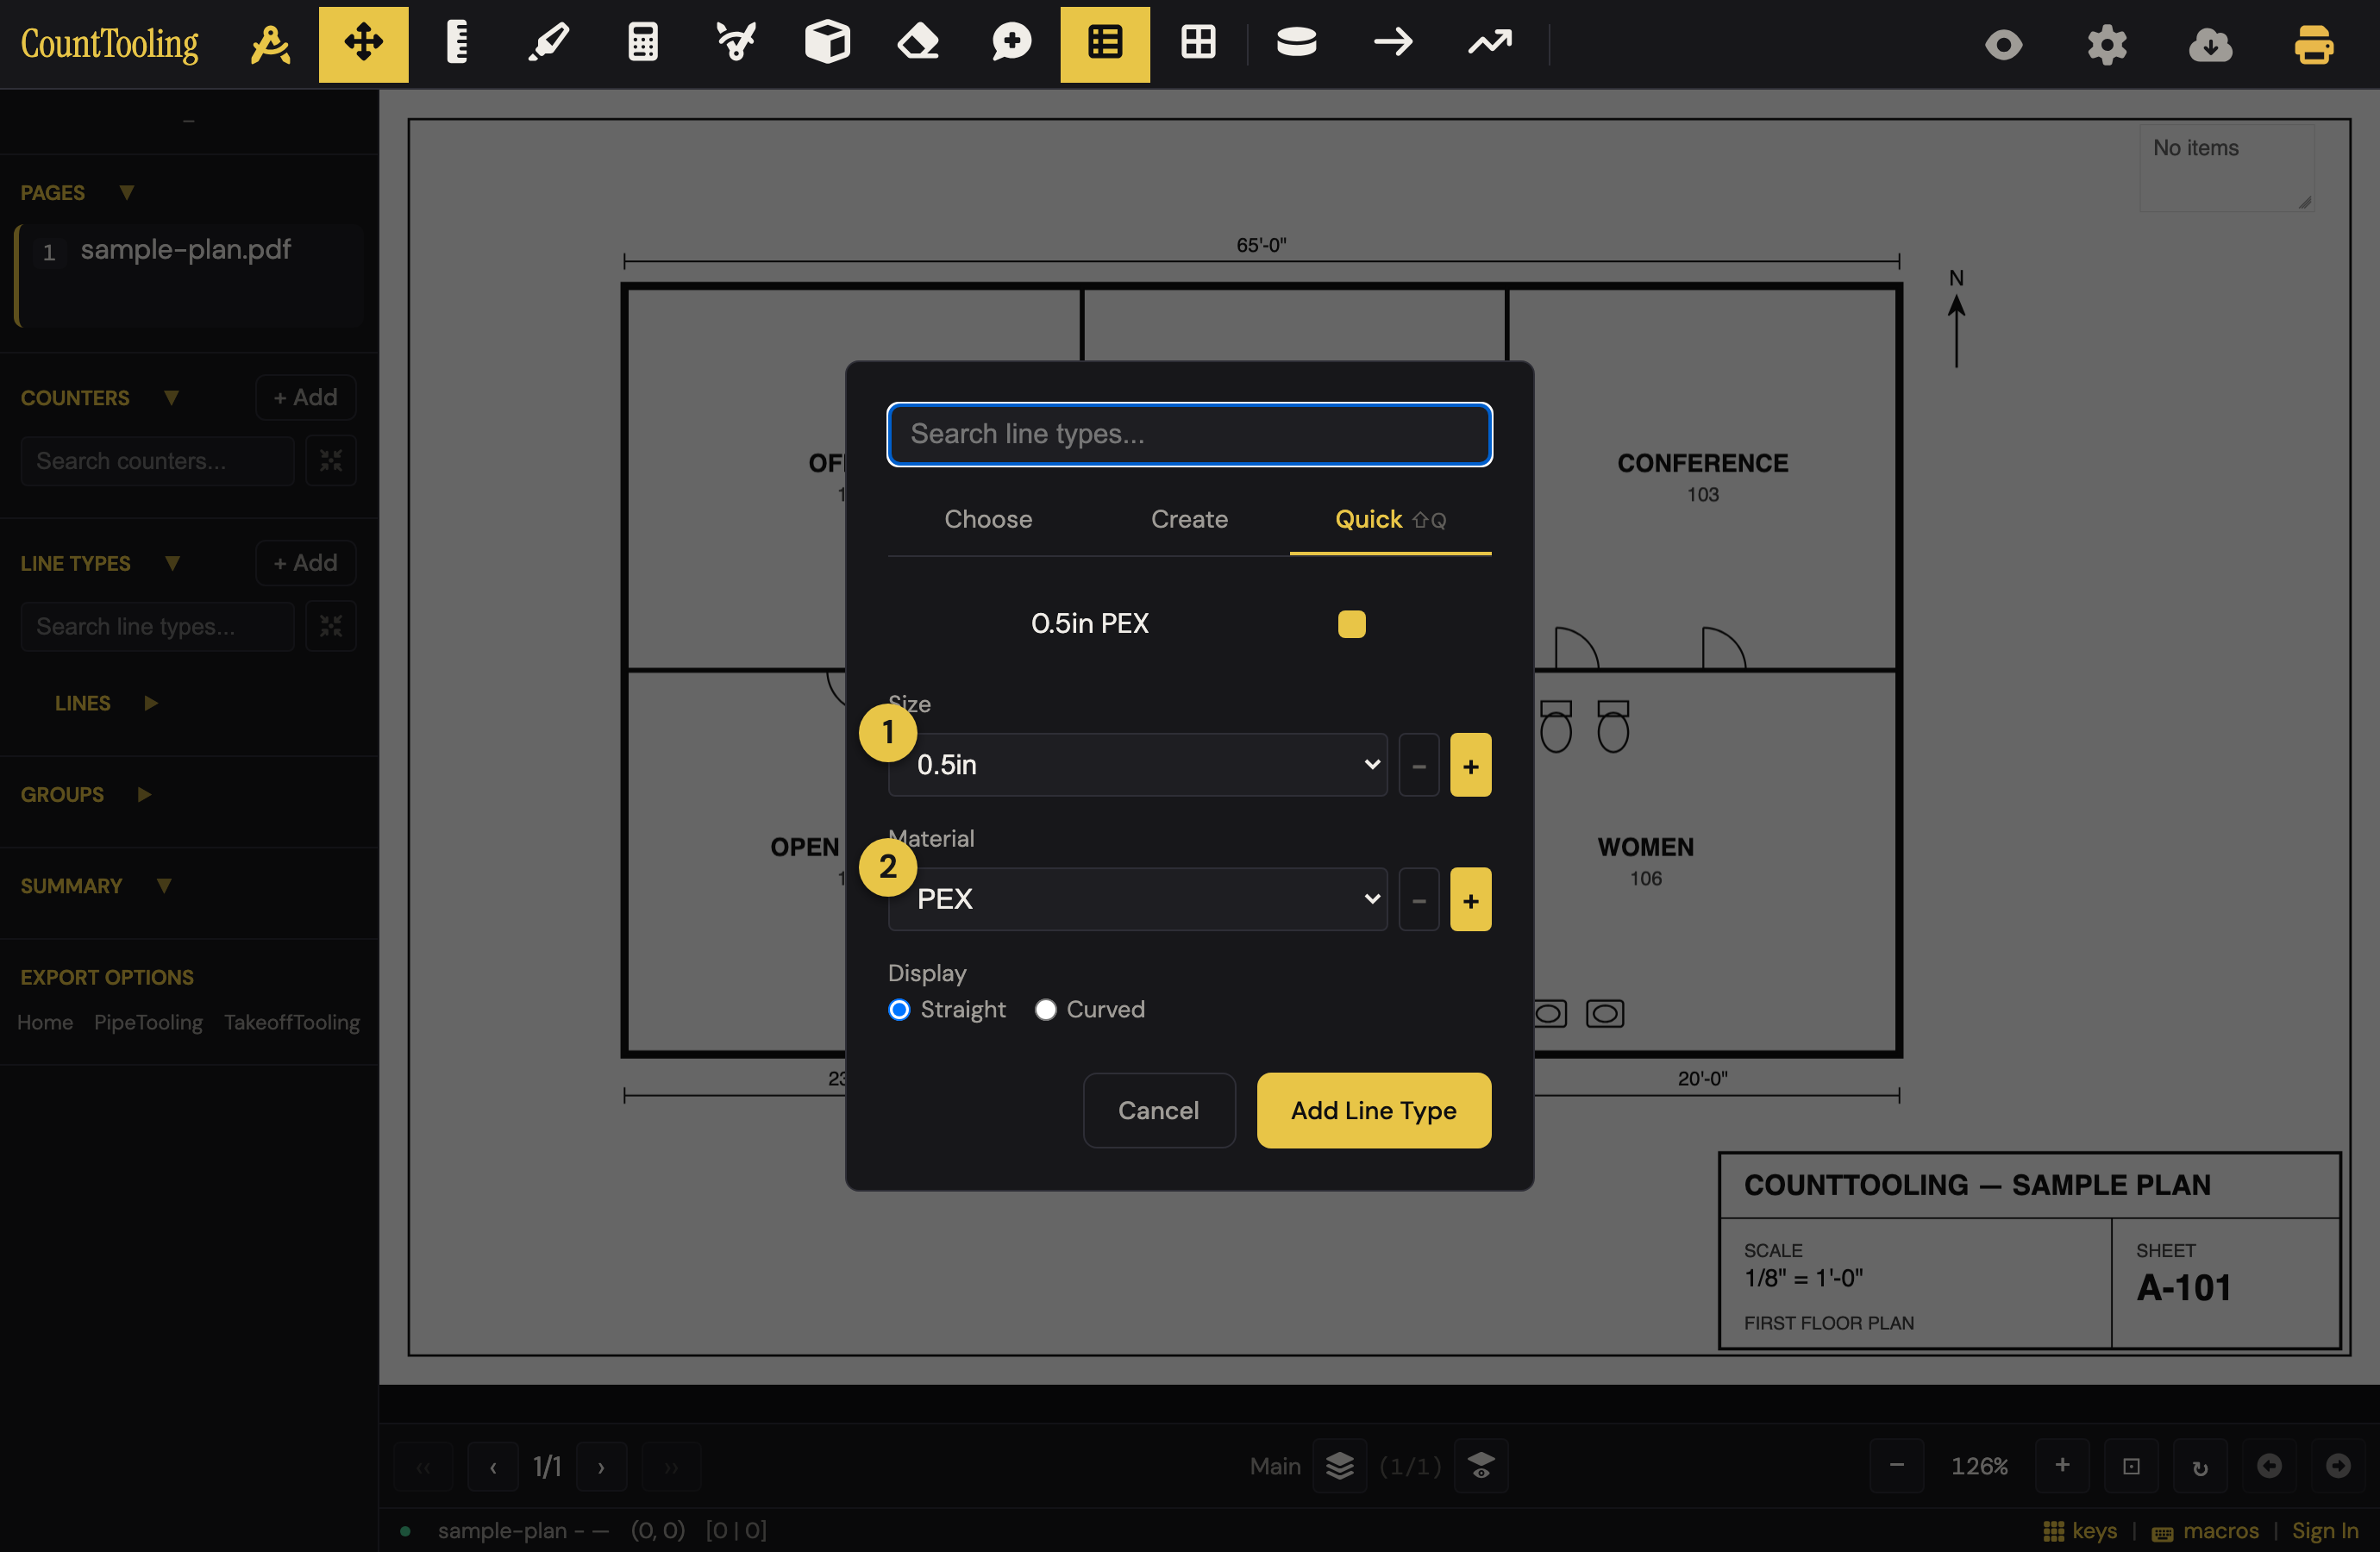
Task: Select the trend line tool
Action: [1490, 44]
